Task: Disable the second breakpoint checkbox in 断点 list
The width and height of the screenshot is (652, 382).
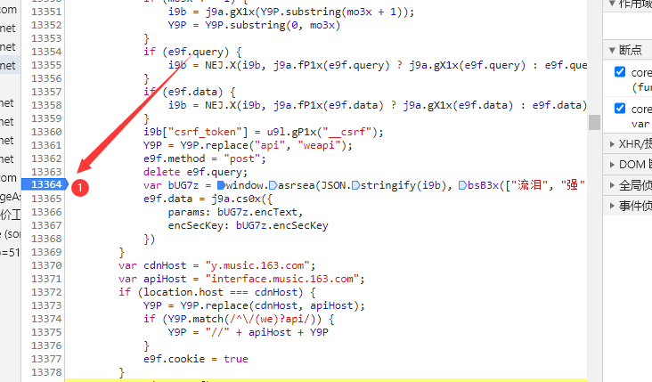Action: point(620,109)
